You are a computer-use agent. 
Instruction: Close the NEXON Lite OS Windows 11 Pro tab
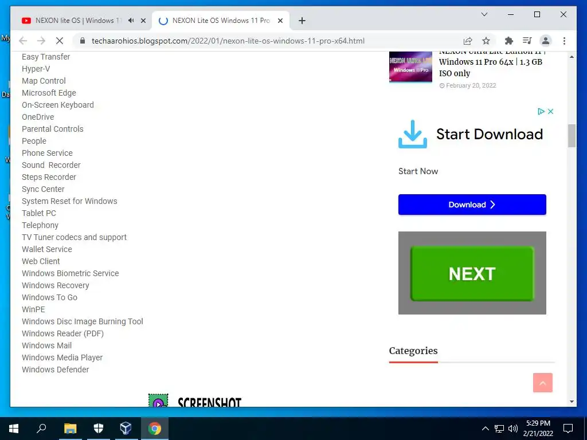coord(280,21)
